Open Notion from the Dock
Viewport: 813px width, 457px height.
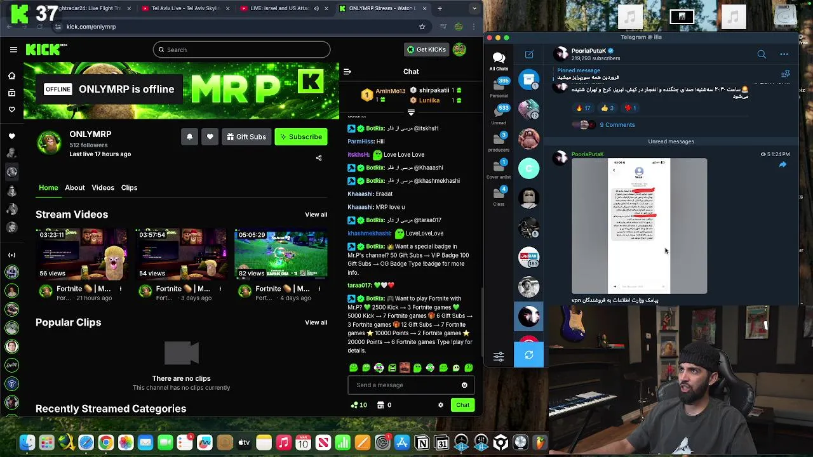pos(422,442)
